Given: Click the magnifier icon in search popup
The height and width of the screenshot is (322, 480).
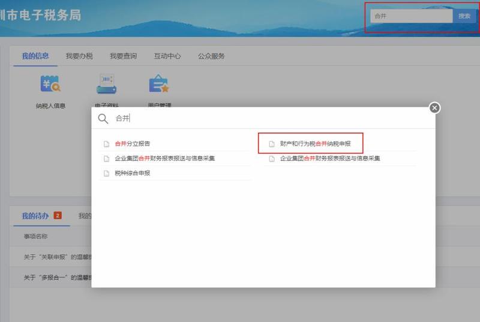Looking at the screenshot, I should point(103,119).
